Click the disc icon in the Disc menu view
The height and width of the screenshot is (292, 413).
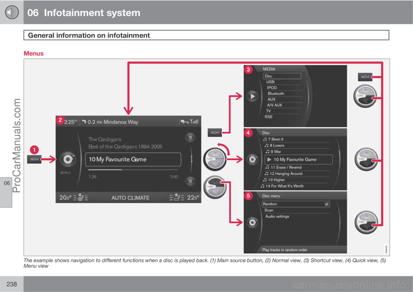point(252,223)
